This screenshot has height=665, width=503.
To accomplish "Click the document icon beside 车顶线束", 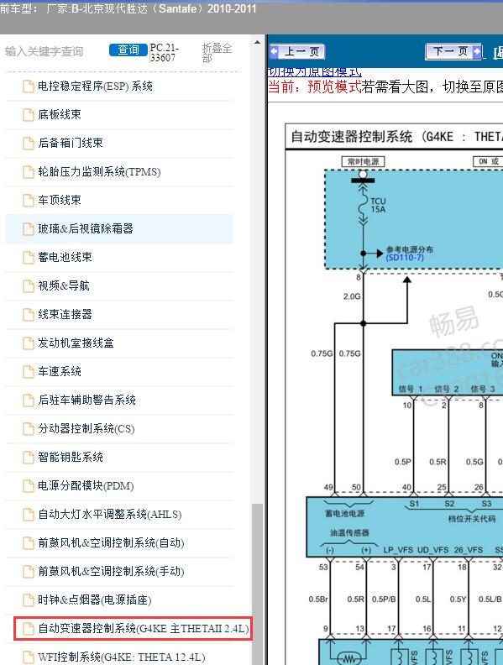I will click(28, 201).
